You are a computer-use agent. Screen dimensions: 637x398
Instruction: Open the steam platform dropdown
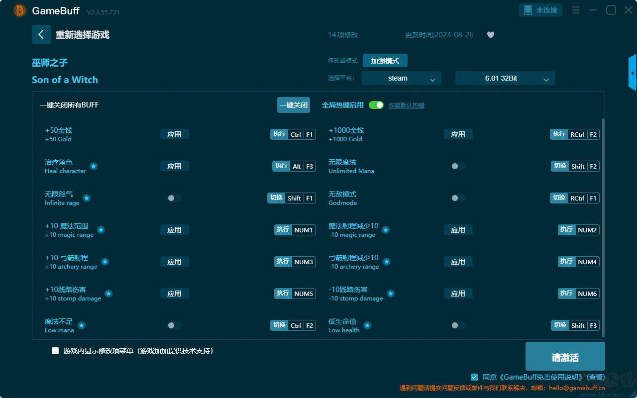coord(402,78)
